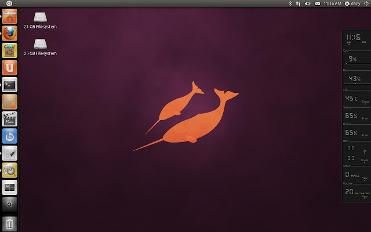Viewport: 371px width, 232px height.
Task: Open the messaging envelope indicator
Action: [317, 3]
